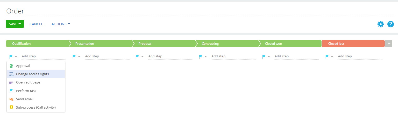Add a new stage with plus button
Image resolution: width=398 pixels, height=130 pixels.
[389, 44]
